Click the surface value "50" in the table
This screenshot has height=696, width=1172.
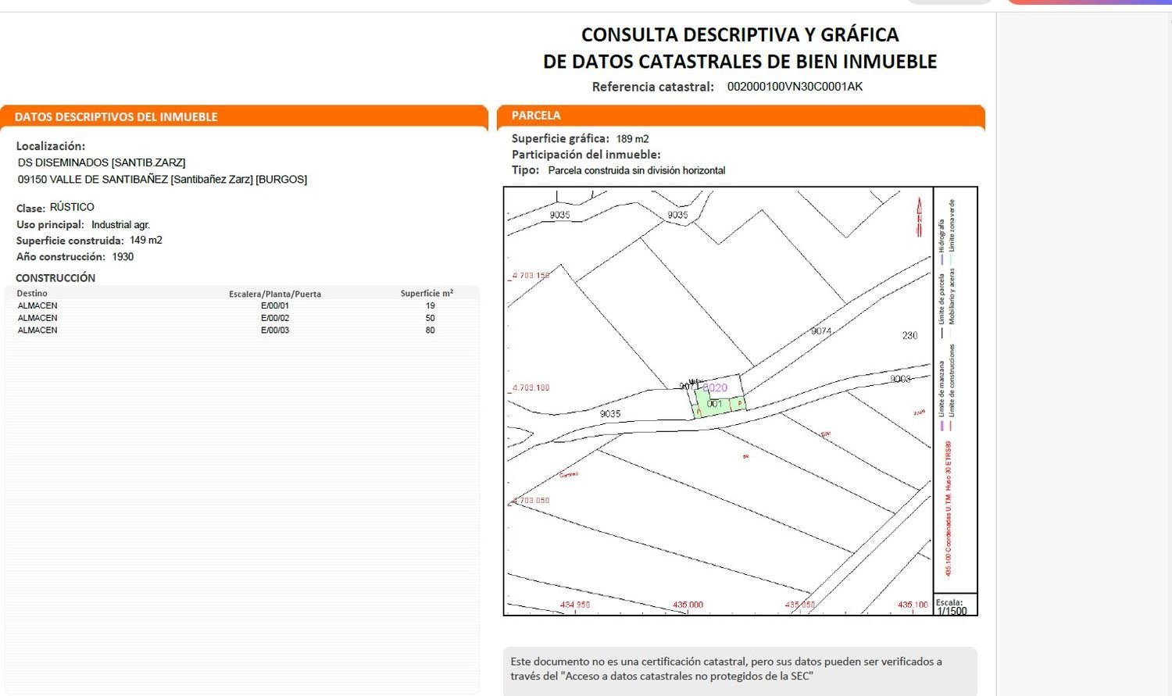click(x=431, y=318)
